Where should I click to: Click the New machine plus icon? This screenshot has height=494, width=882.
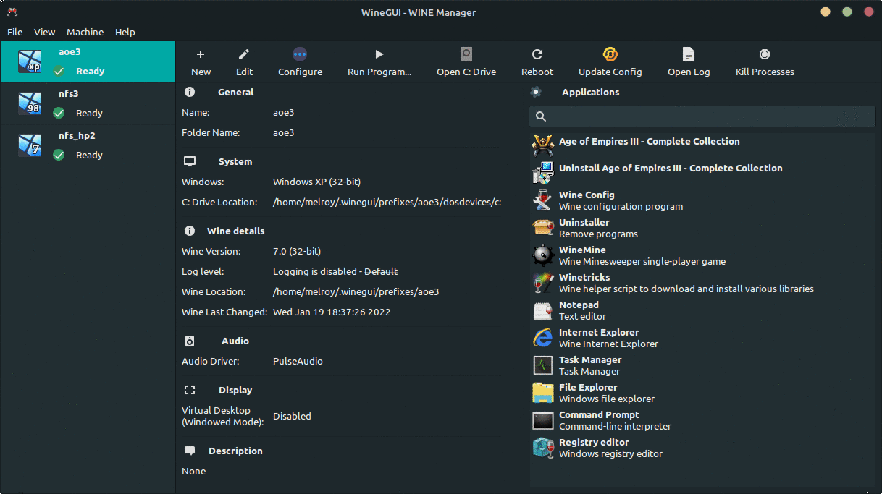pyautogui.click(x=201, y=54)
